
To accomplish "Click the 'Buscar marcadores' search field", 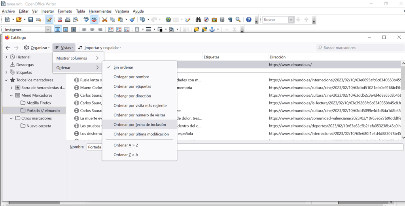I will (358, 48).
